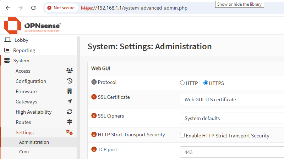Image resolution: width=284 pixels, height=159 pixels.
Task: Open Configuration submenu
Action: click(x=31, y=81)
